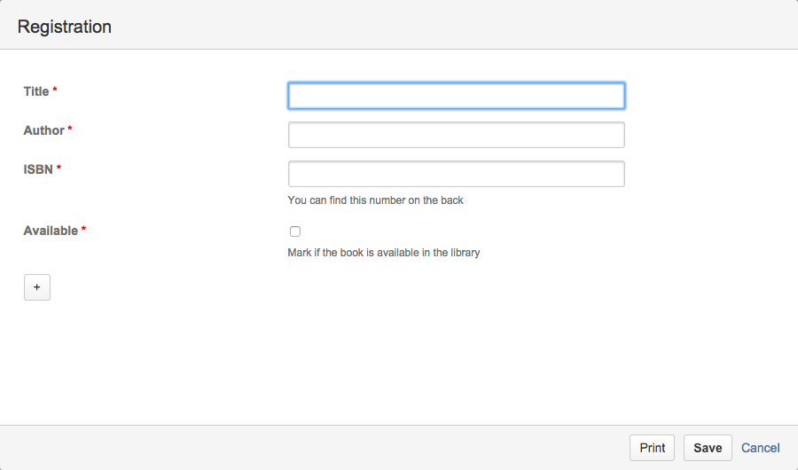
Task: Click the 'Mark if the book is available' hint
Action: (383, 253)
